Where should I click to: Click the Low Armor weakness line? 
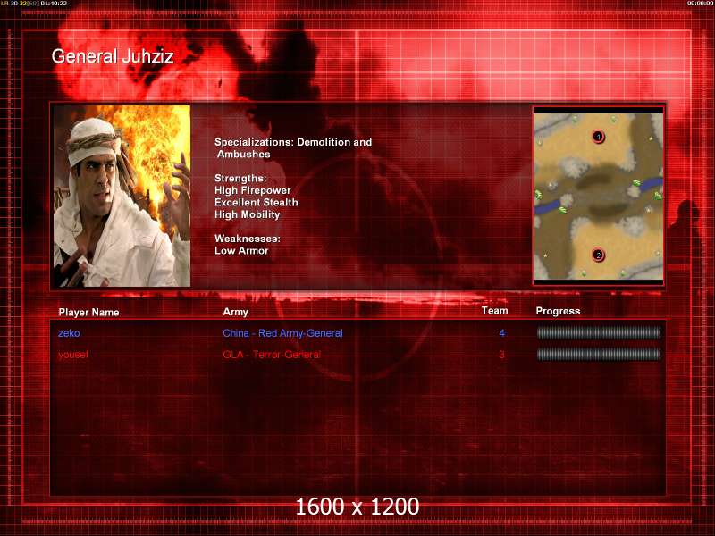(x=241, y=251)
